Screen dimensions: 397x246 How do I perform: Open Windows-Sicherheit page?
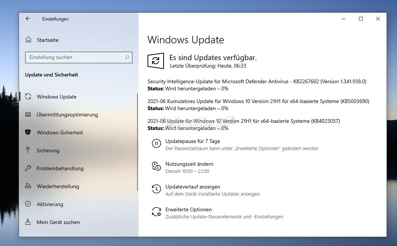[60, 133]
